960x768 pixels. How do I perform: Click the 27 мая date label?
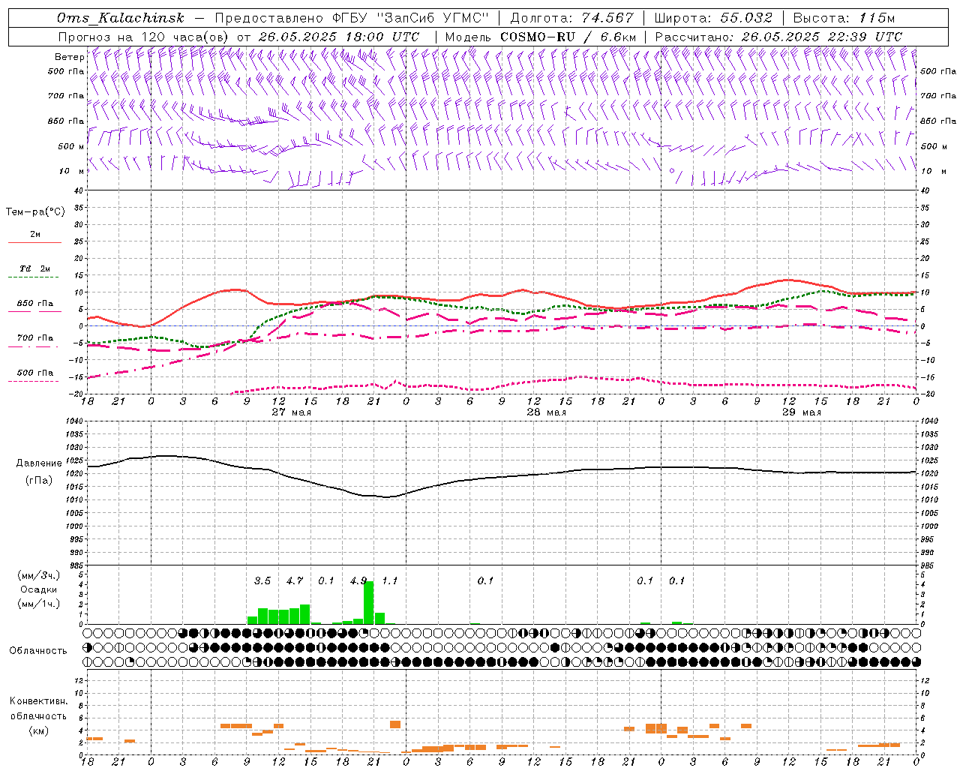coord(291,412)
